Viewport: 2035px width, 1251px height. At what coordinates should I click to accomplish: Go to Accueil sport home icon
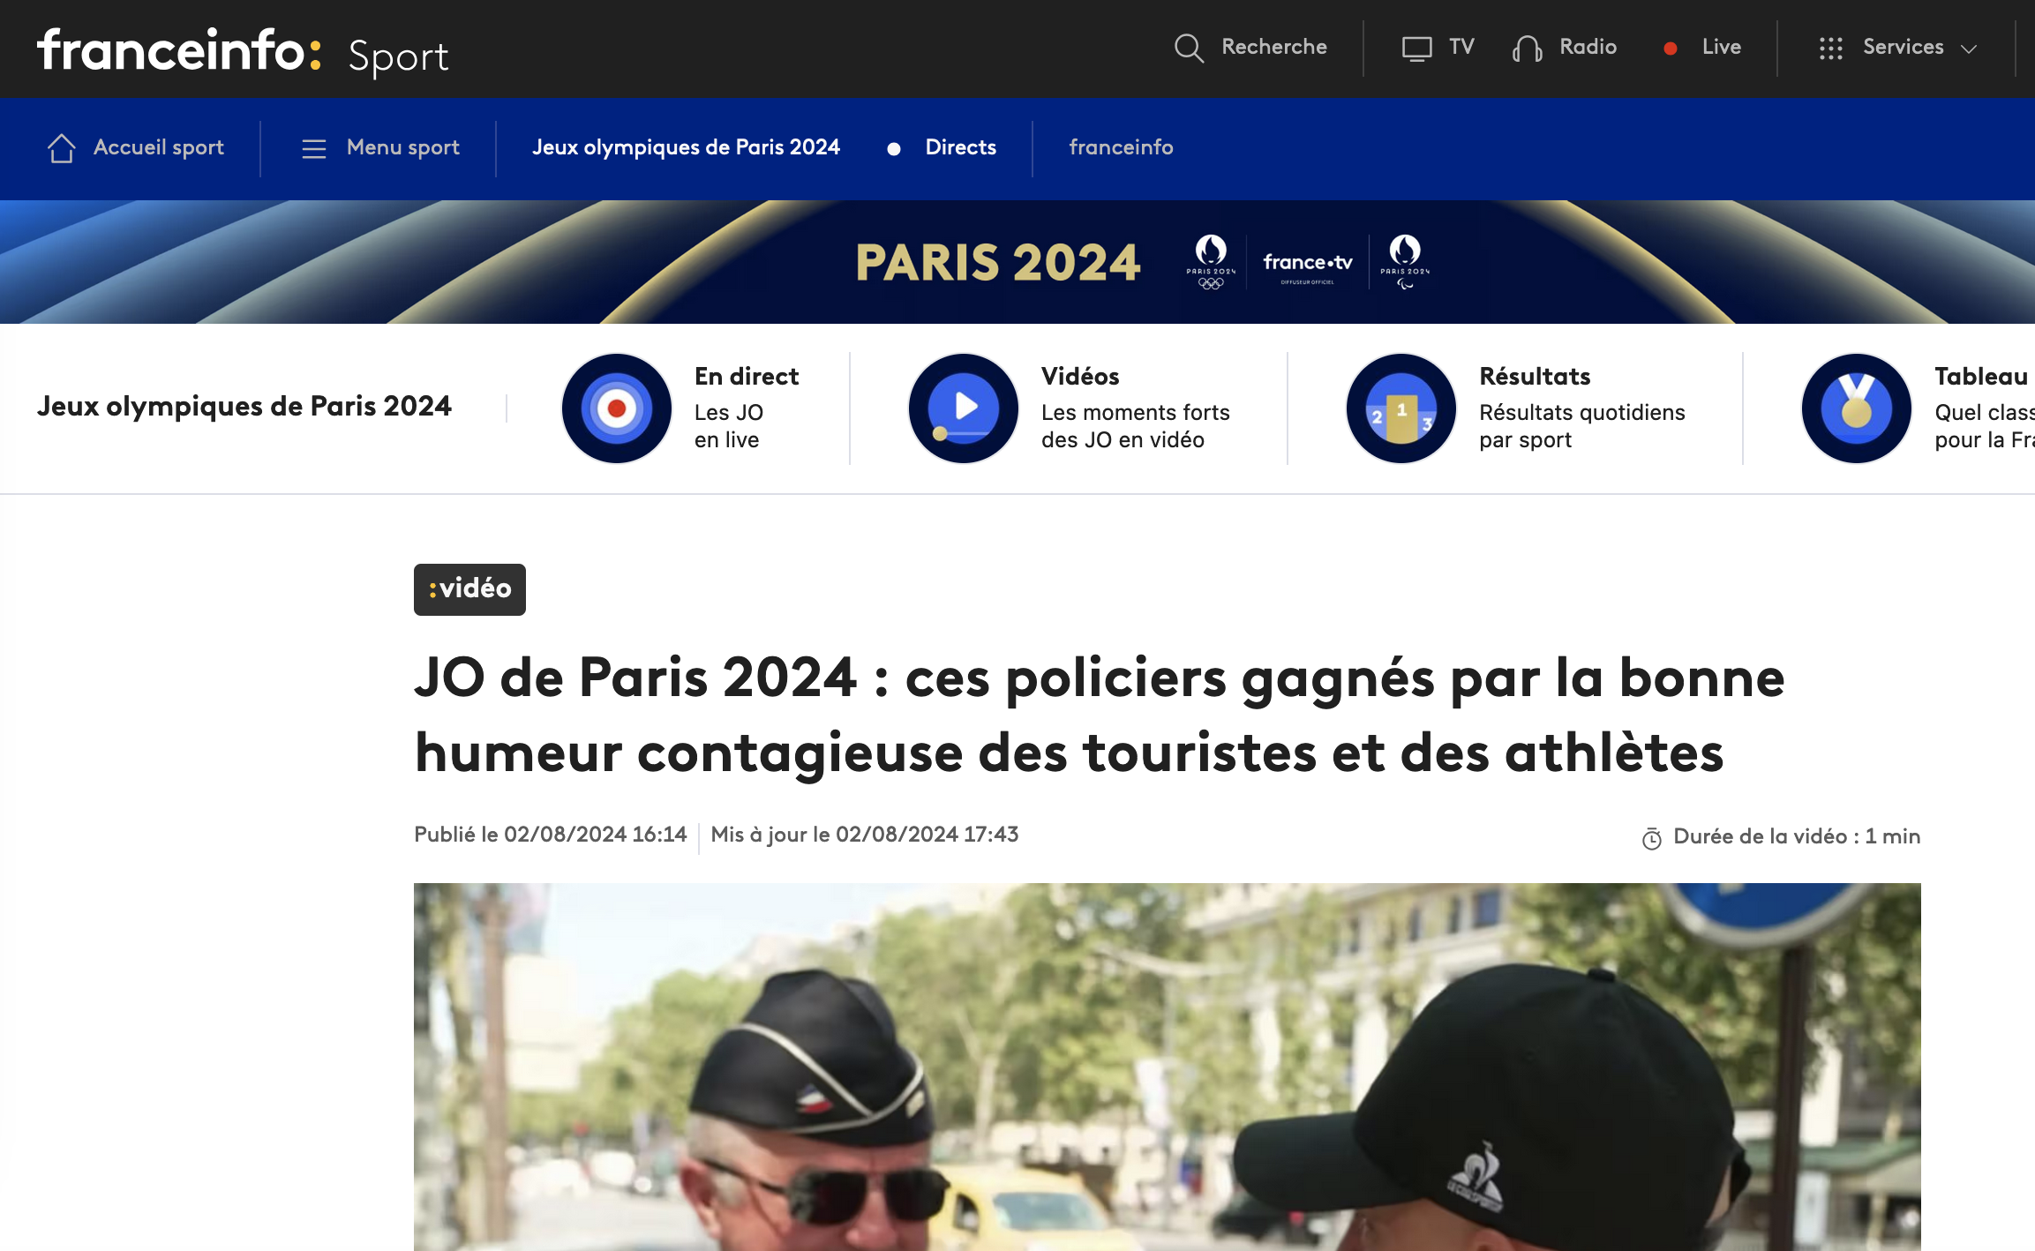[61, 148]
